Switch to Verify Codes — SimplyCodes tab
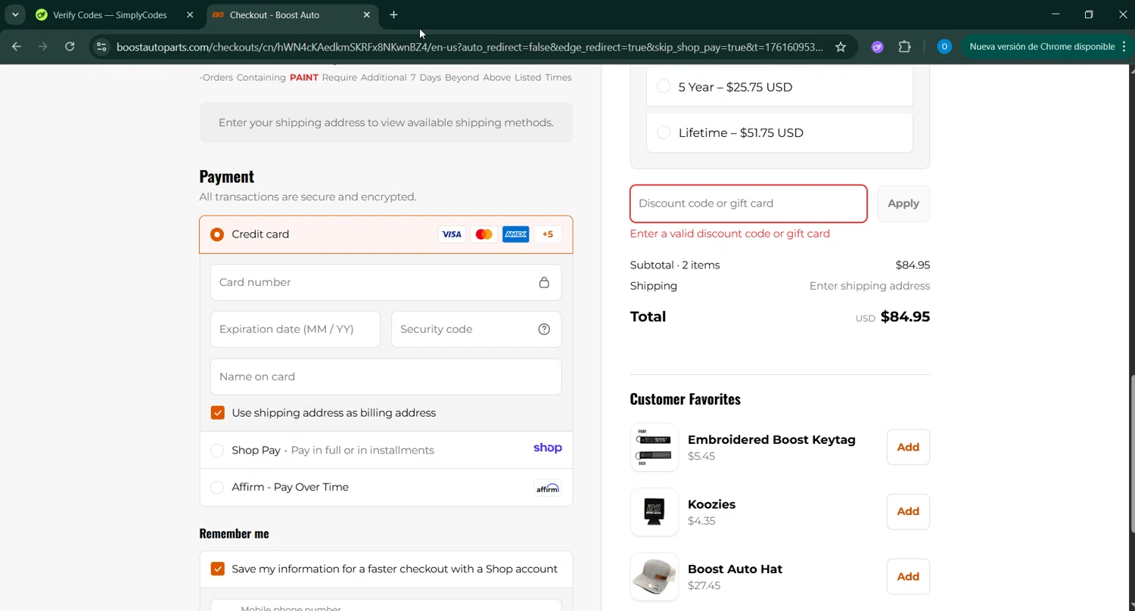The width and height of the screenshot is (1135, 611). (x=110, y=15)
